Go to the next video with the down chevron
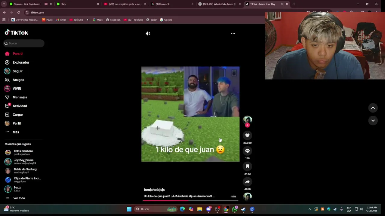 [373, 121]
